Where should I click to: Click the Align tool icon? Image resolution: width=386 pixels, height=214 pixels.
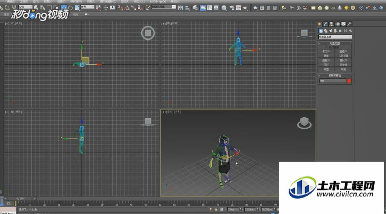point(187,8)
